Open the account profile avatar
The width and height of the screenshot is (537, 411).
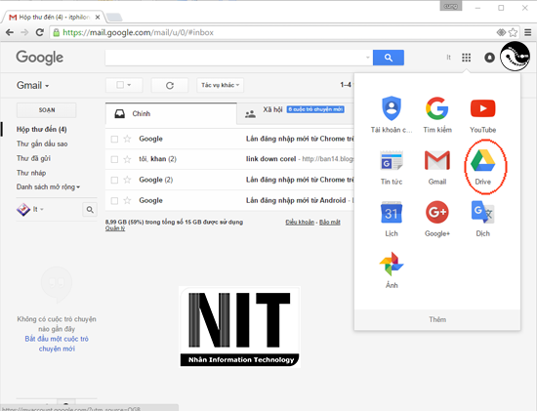coord(515,57)
